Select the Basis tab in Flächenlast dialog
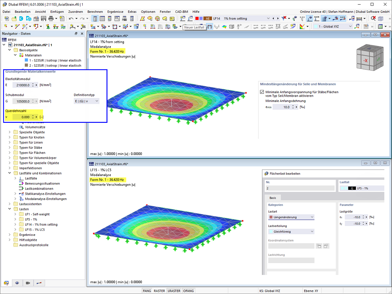392x294 pixels. click(273, 198)
